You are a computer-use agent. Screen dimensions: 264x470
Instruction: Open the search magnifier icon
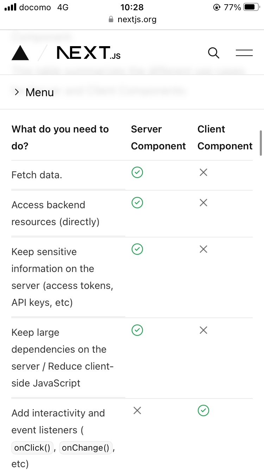pos(214,53)
